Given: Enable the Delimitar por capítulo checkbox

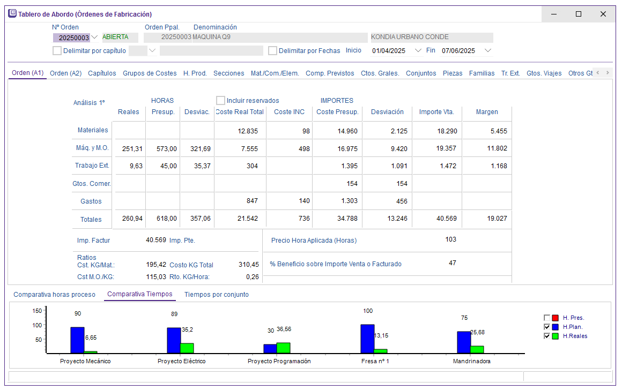Looking at the screenshot, I should click(57, 51).
